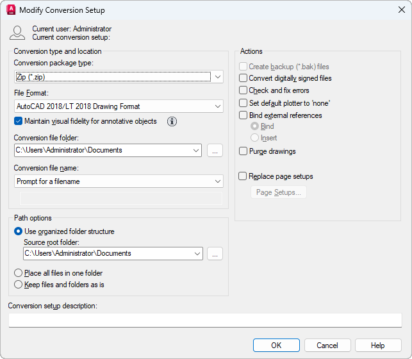The image size is (412, 359).
Task: Browse for source root folder
Action: point(215,253)
